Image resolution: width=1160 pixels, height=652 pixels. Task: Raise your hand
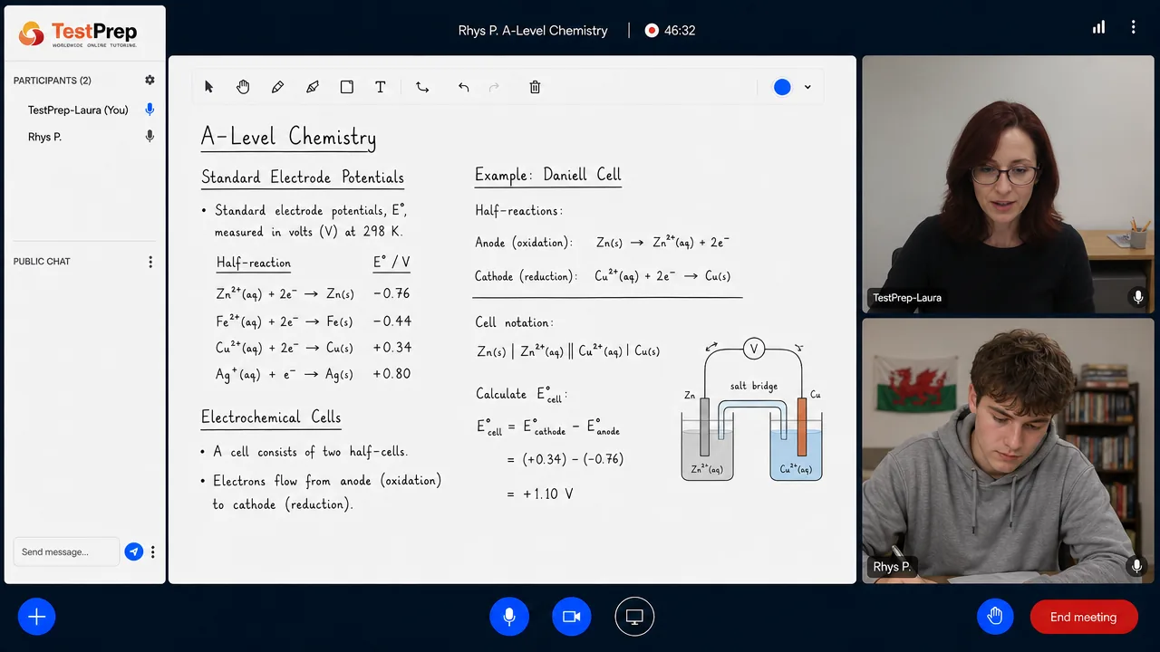tap(995, 617)
